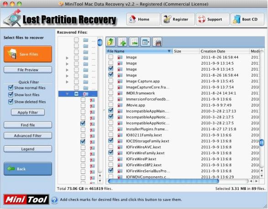Click the keys icon on Register button

(x=167, y=19)
